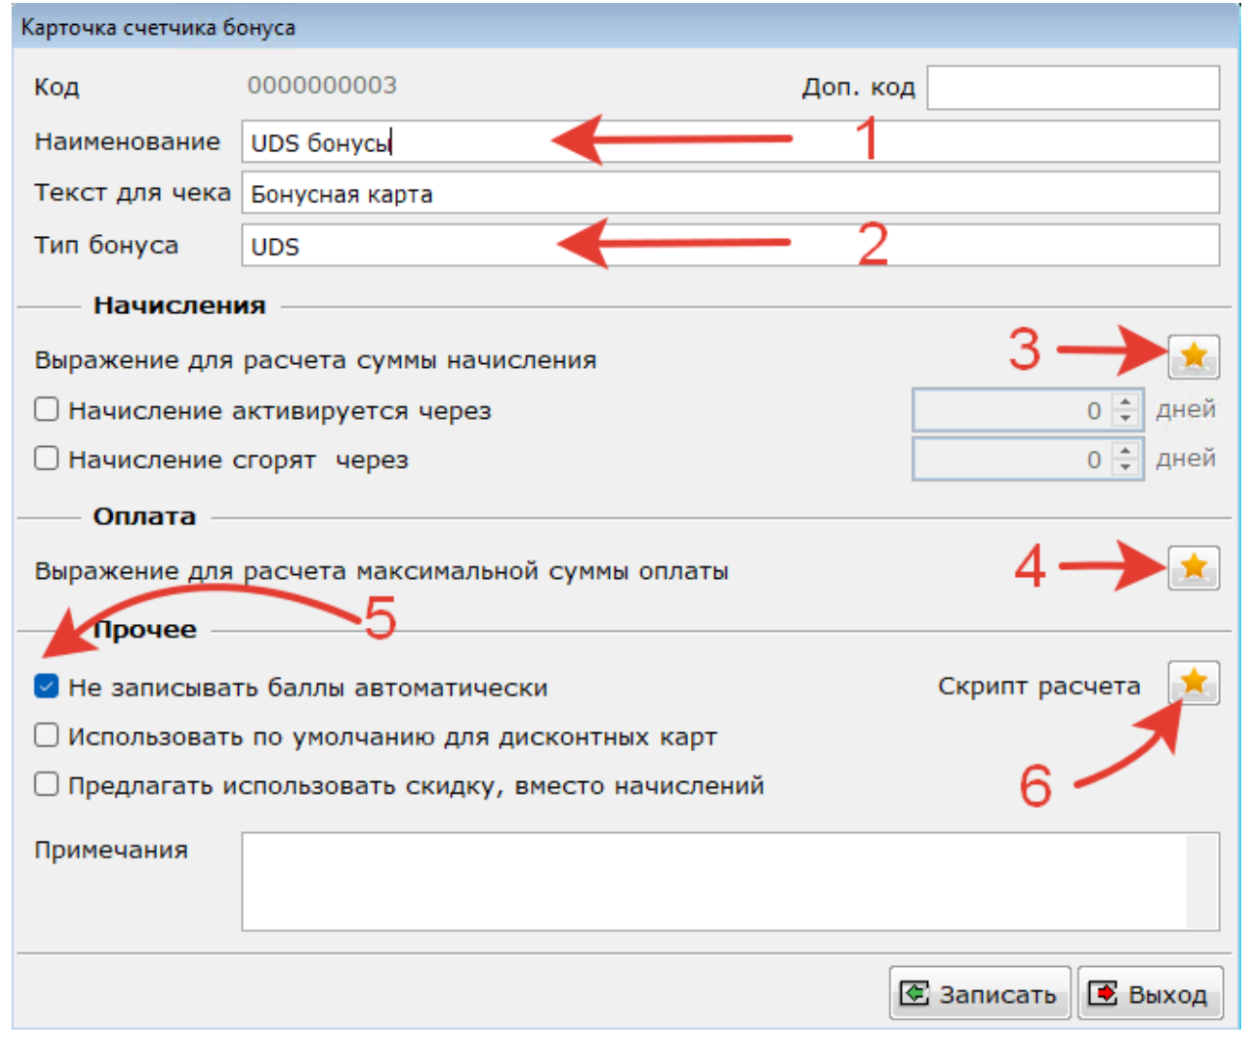This screenshot has height=1044, width=1247.
Task: Enable Начисление активируется через checkbox
Action: point(46,409)
